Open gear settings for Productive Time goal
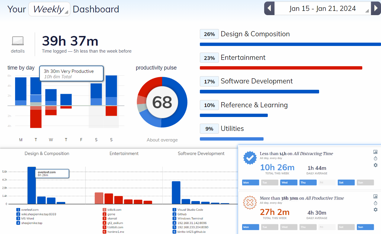 pyautogui.click(x=376, y=210)
